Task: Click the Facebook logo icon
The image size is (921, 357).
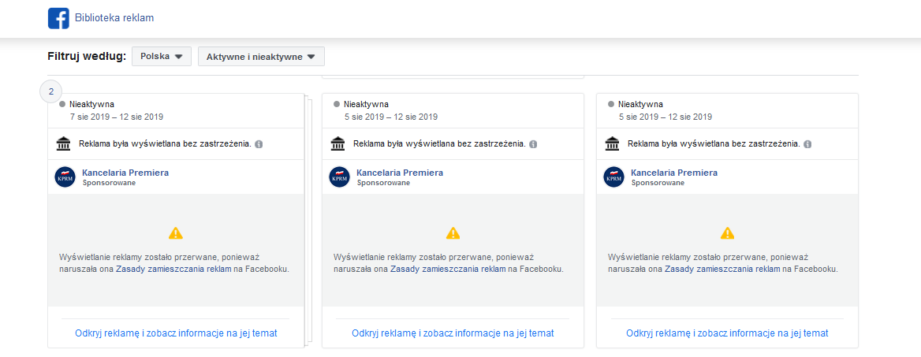Action: click(58, 18)
